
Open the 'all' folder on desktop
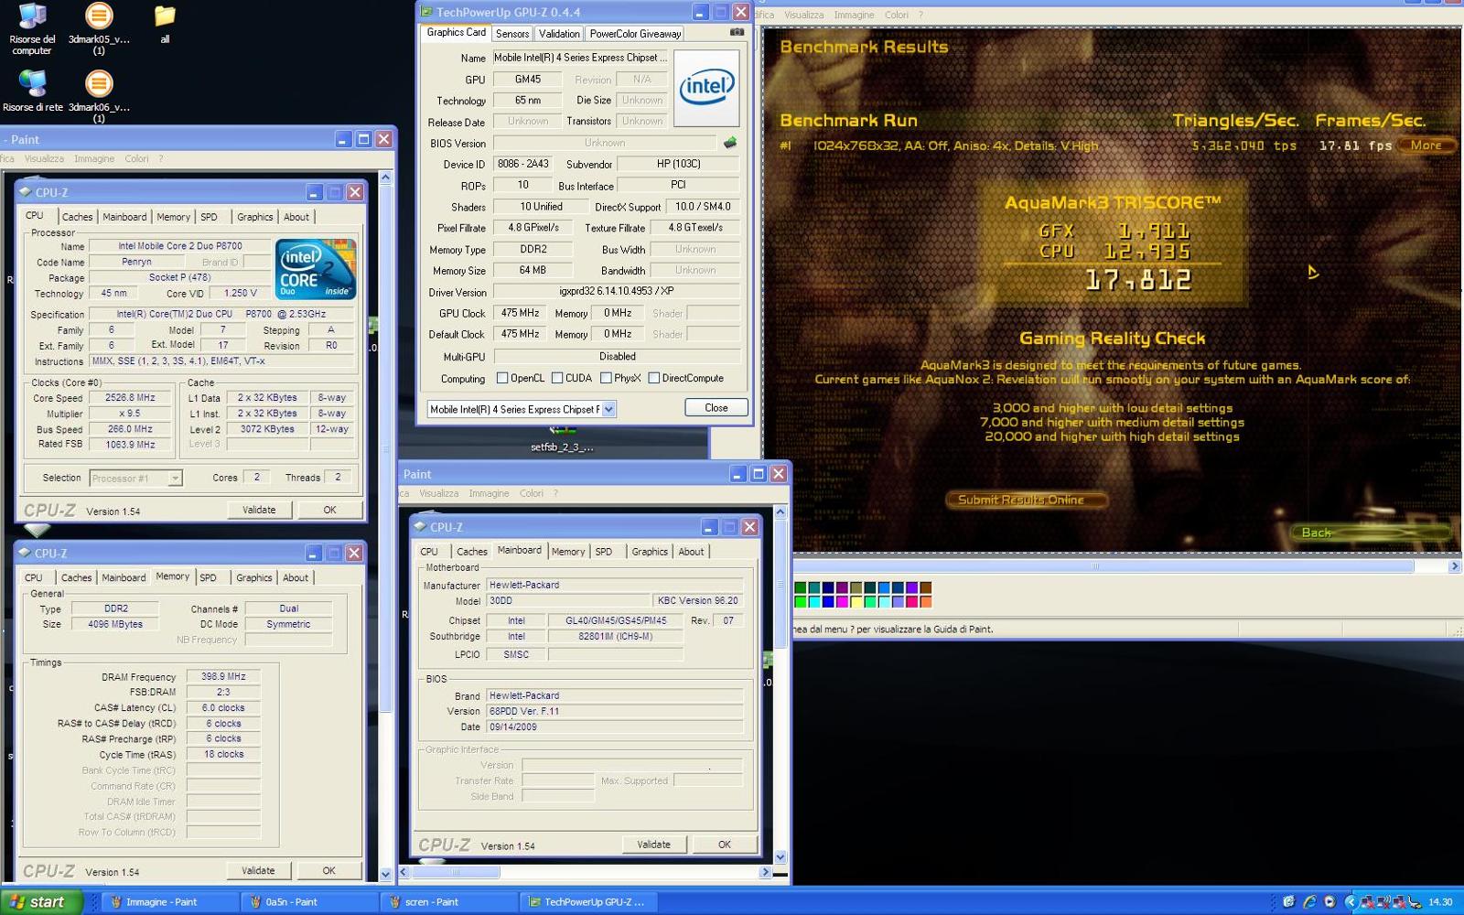pyautogui.click(x=165, y=24)
